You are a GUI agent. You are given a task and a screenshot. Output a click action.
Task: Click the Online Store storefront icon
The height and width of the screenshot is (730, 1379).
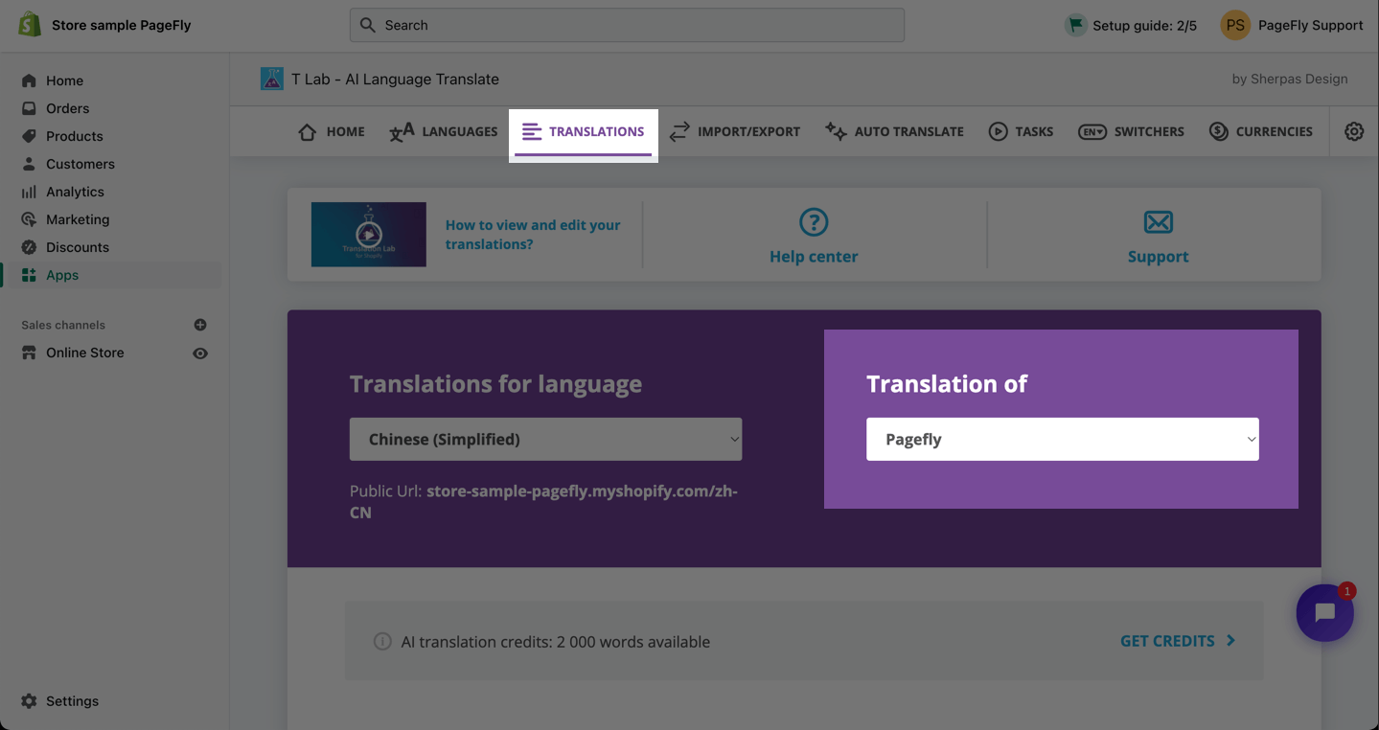pos(29,353)
